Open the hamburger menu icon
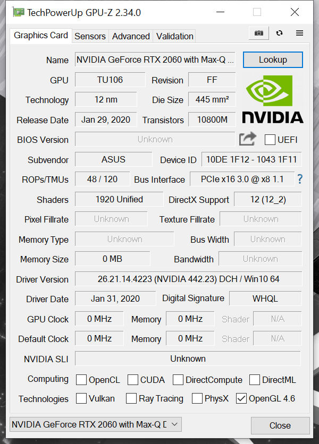 point(299,33)
